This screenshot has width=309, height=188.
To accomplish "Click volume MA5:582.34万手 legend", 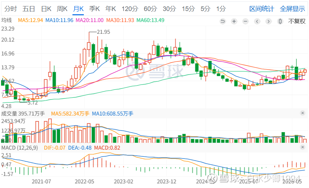I will point(70,114).
